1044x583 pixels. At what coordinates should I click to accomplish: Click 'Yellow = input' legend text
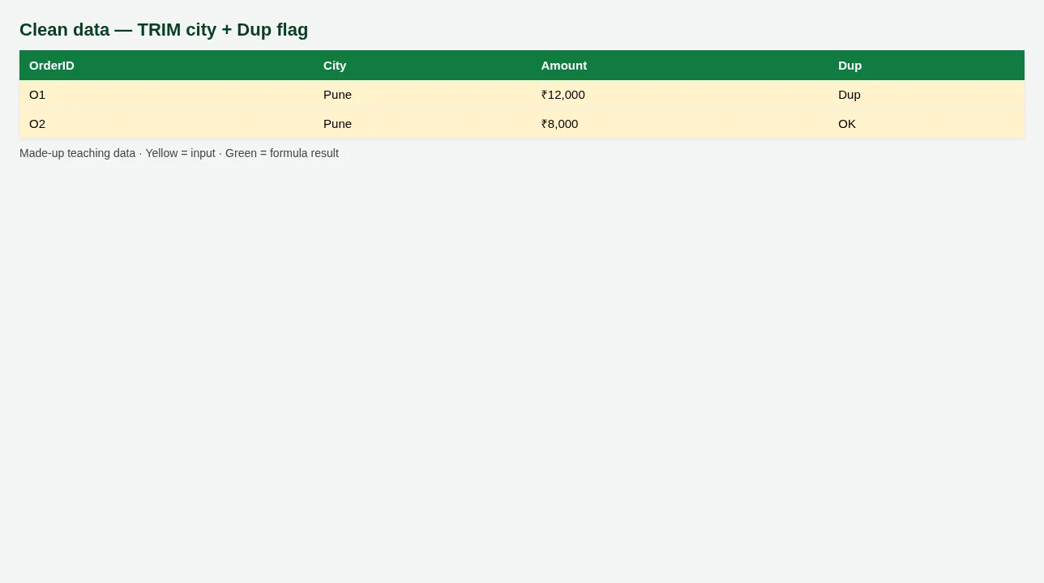point(180,153)
